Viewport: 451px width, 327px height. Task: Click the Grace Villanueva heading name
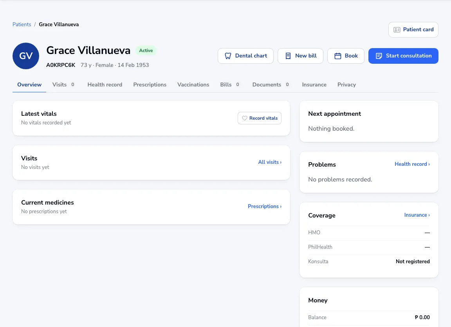click(88, 50)
